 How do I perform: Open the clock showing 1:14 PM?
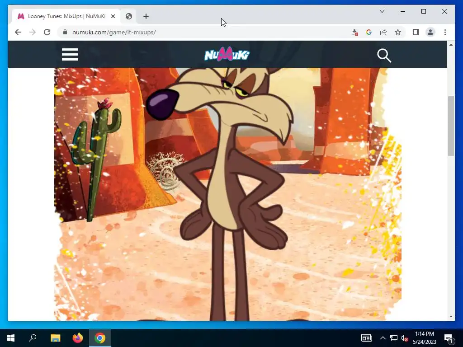tap(424, 338)
